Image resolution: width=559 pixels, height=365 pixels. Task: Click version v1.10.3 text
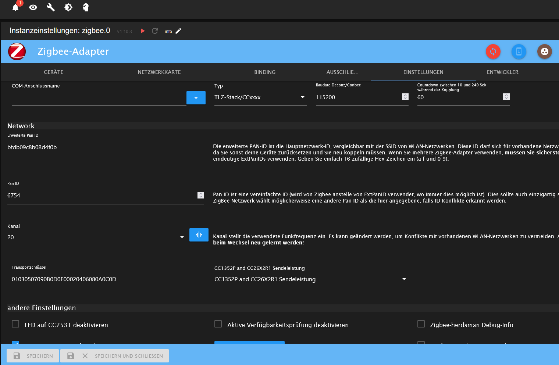point(124,32)
